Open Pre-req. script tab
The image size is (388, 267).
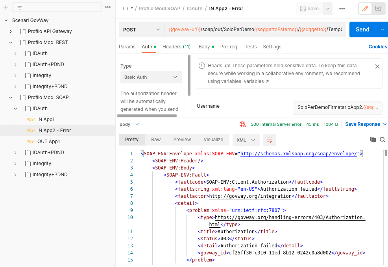coord(229,47)
